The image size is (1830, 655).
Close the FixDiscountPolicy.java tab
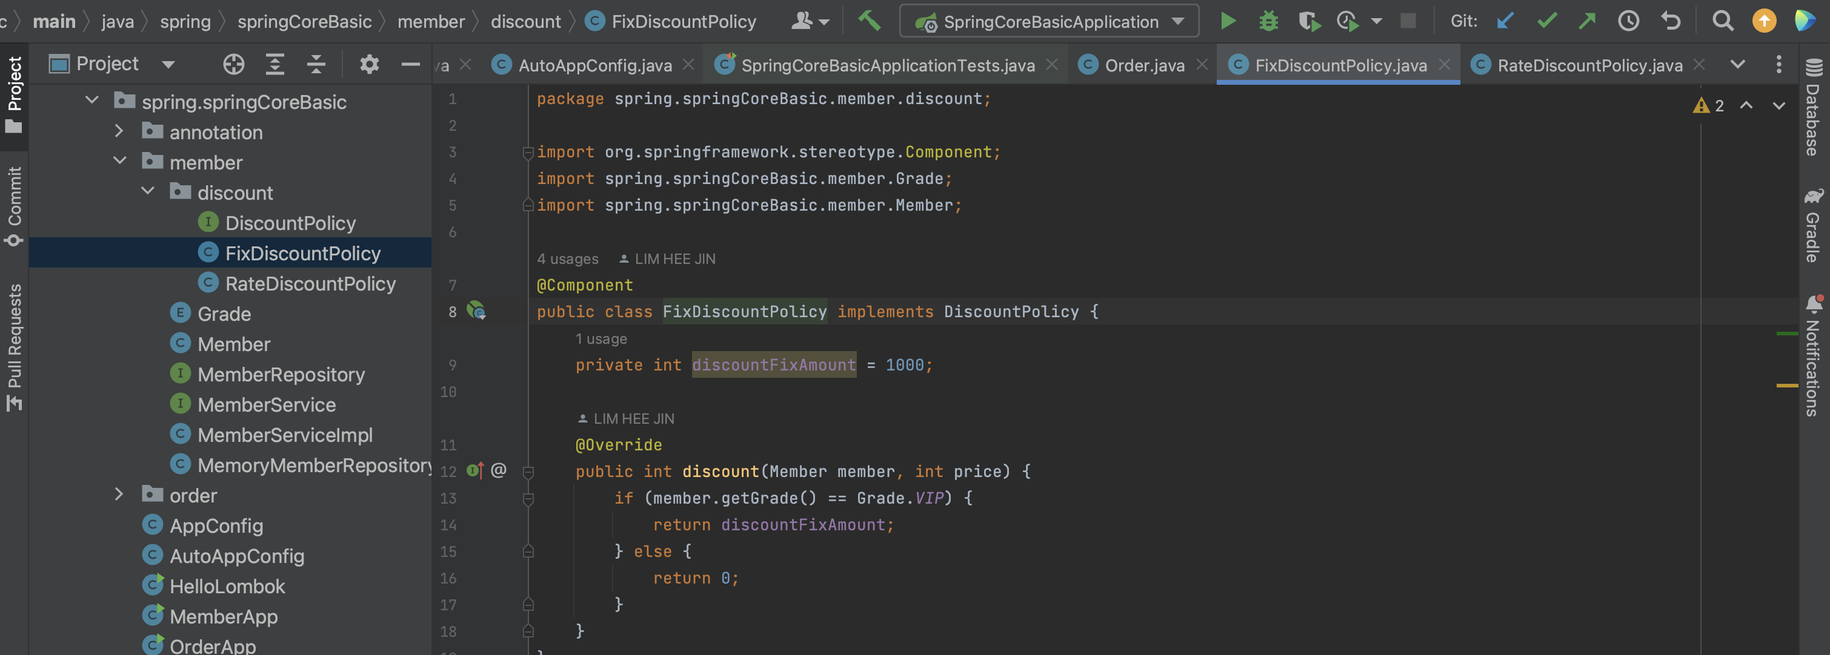[1444, 65]
